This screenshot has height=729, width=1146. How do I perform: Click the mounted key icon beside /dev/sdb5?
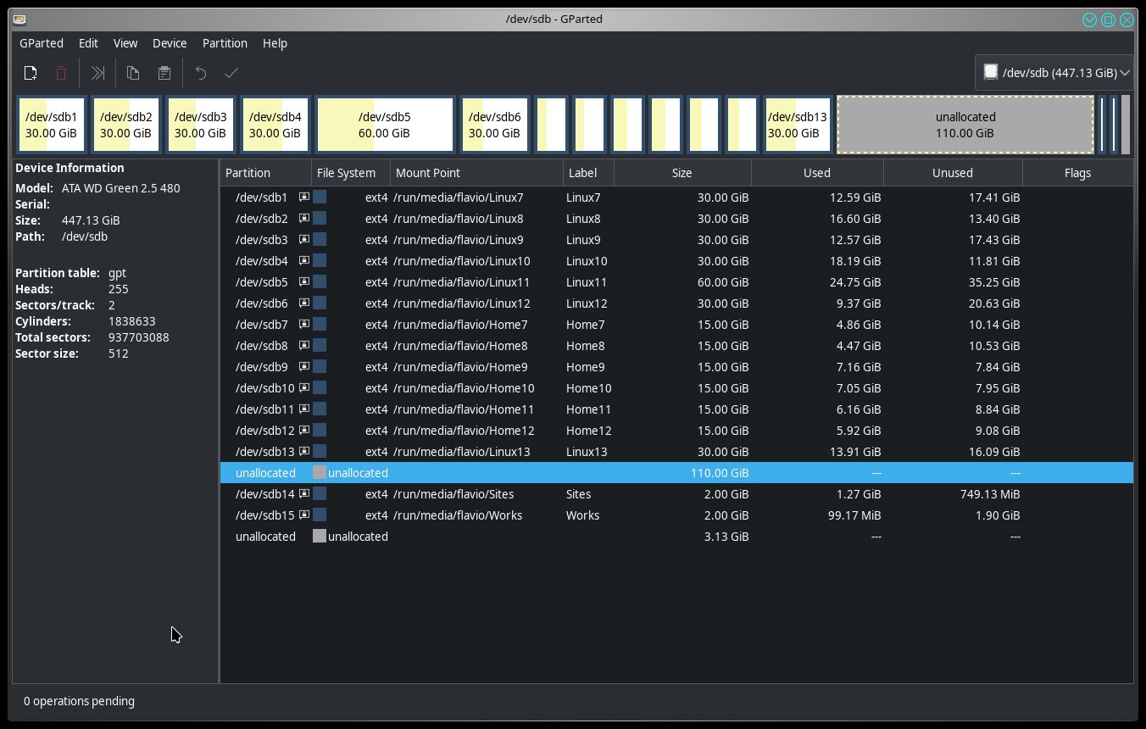click(303, 281)
